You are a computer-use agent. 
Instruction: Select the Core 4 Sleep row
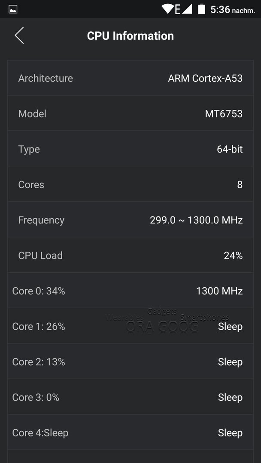pos(130,432)
